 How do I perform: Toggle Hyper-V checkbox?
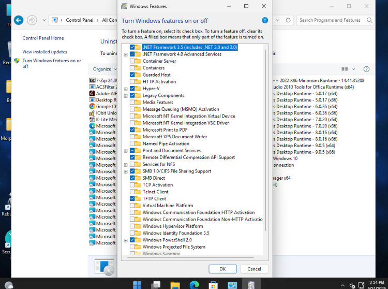(x=132, y=89)
